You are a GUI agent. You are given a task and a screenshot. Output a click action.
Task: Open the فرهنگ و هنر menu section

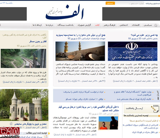tap(110, 25)
